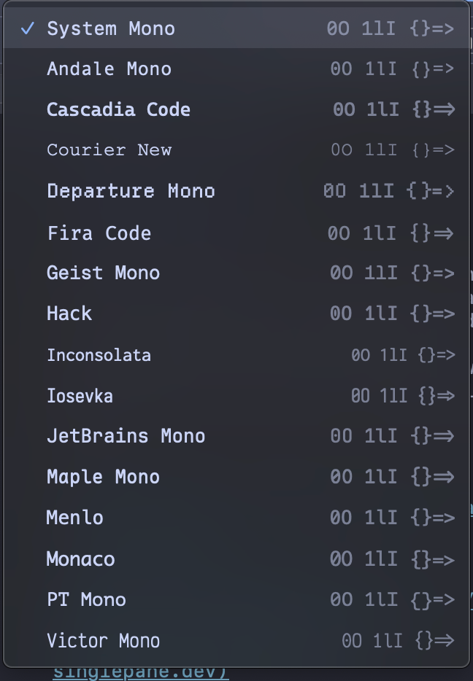This screenshot has width=473, height=681.
Task: Choose PT Mono from the font picker
Action: click(86, 599)
